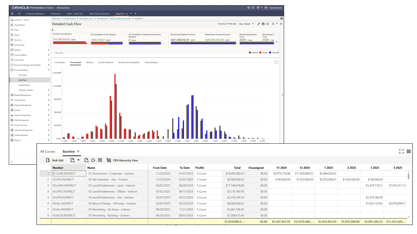Click the edit pencil icon in Cash Flow toolbar
Image resolution: width=417 pixels, height=234 pixels.
coord(259,24)
